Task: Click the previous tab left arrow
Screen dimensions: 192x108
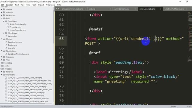Action: click(x=56, y=9)
